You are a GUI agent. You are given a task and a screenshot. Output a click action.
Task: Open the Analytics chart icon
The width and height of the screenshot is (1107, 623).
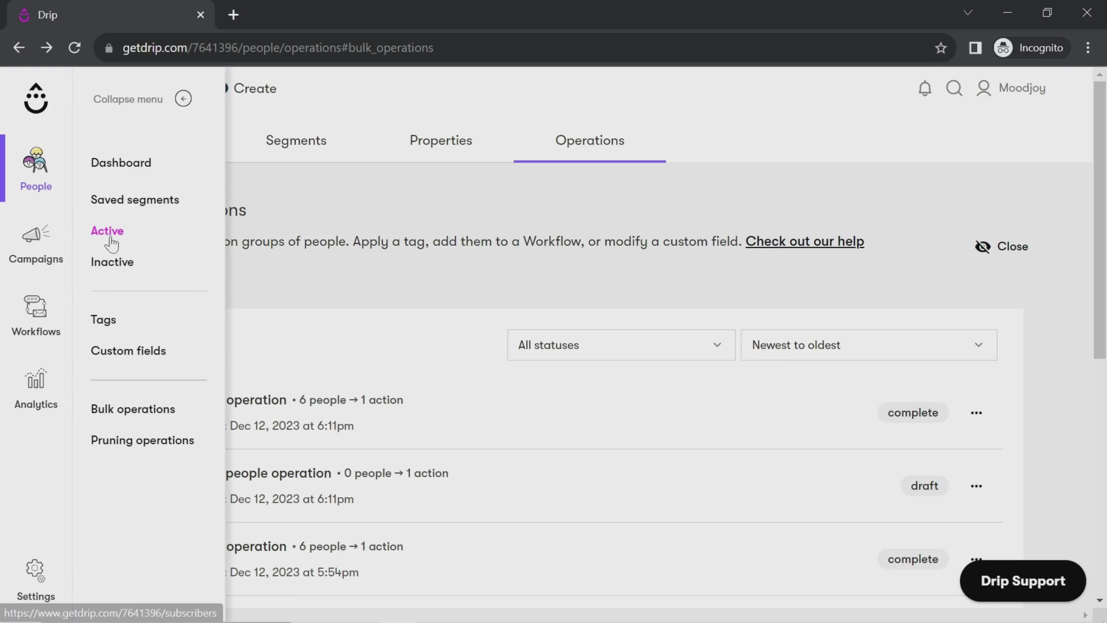(36, 379)
